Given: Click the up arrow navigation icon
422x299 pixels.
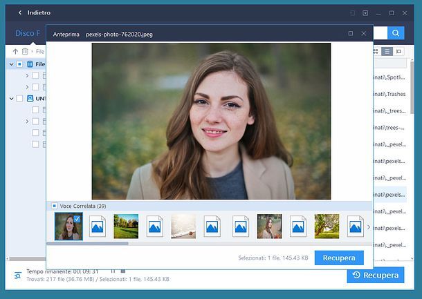Looking at the screenshot, I should click(x=15, y=51).
